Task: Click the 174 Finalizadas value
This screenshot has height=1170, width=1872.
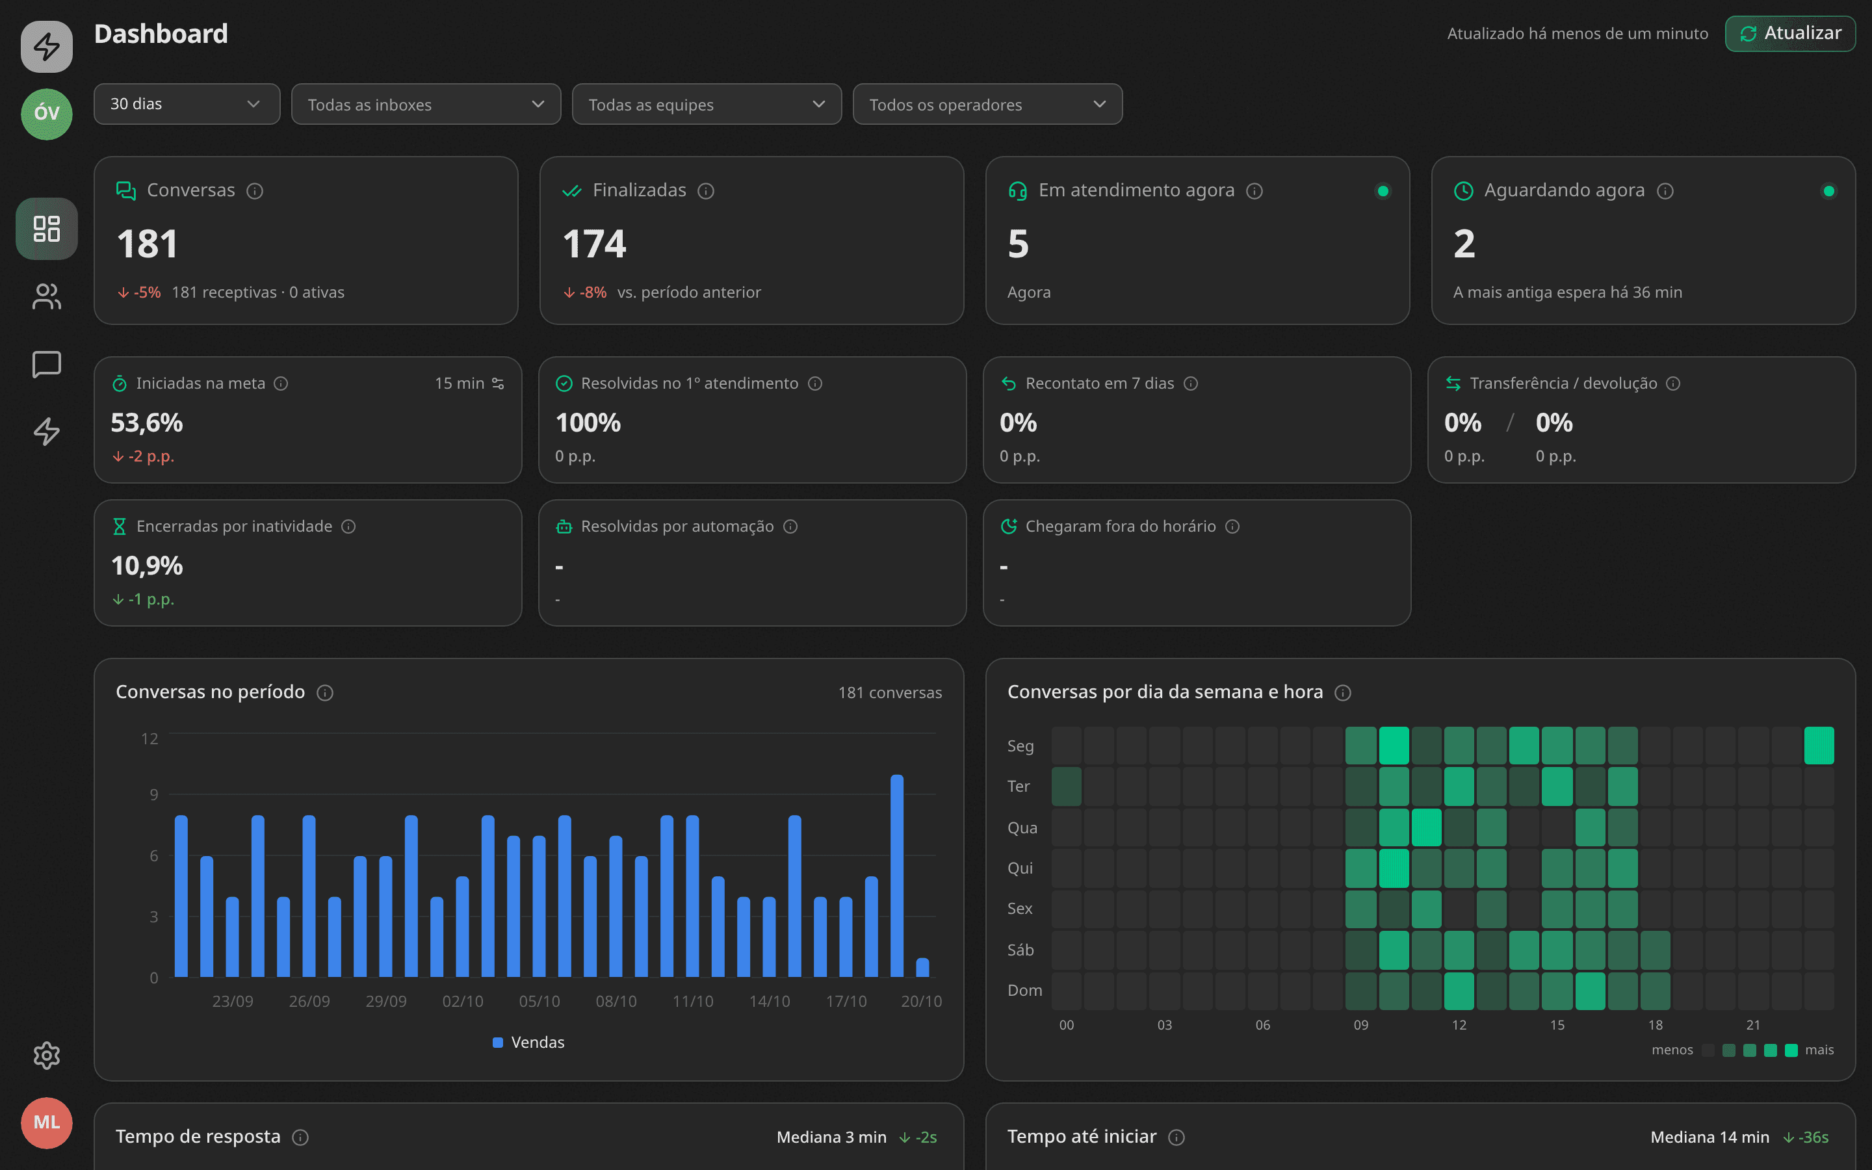Action: pyautogui.click(x=594, y=244)
